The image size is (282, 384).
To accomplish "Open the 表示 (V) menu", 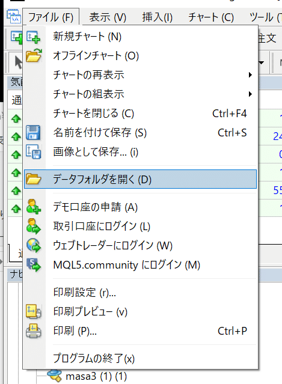I will [108, 17].
